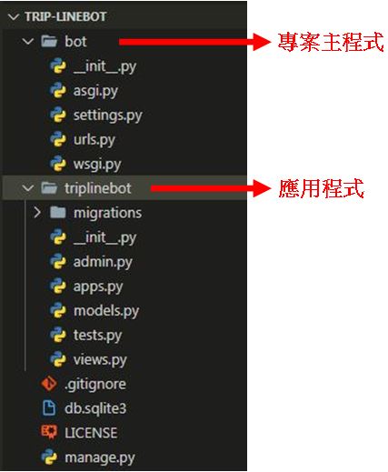
Task: Collapse the triplinebot folder chevron
Action: (x=28, y=188)
